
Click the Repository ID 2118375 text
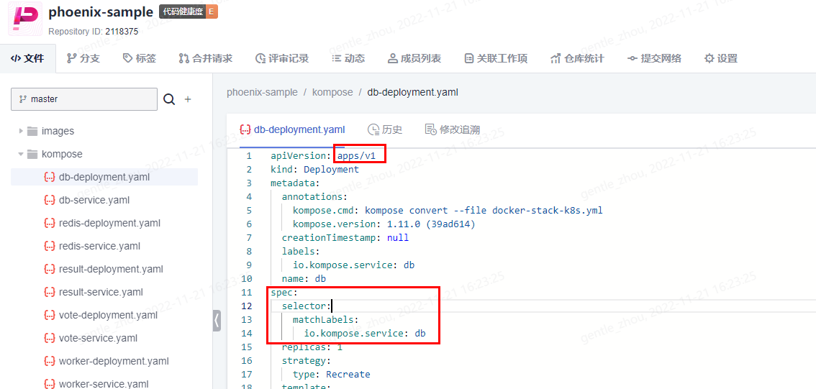coord(93,31)
